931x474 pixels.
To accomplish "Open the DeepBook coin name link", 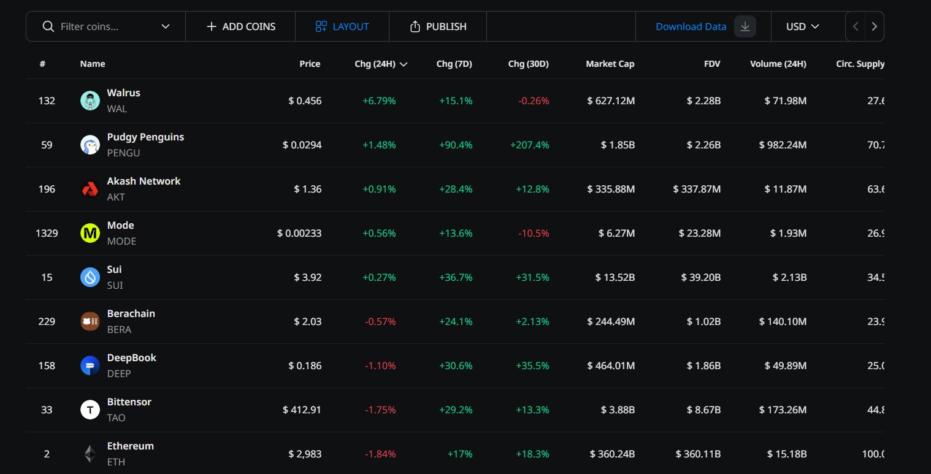I will [132, 357].
